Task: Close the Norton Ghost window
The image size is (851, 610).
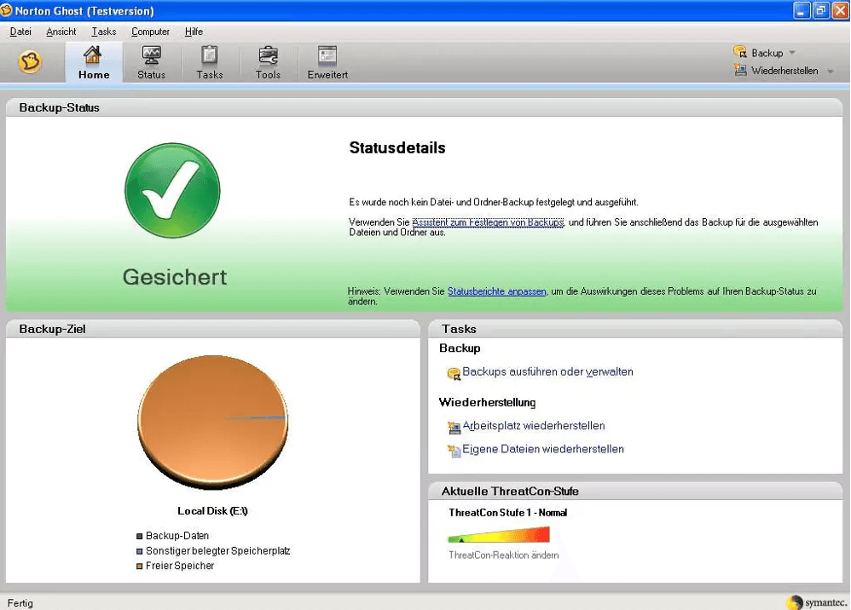Action: [x=840, y=10]
